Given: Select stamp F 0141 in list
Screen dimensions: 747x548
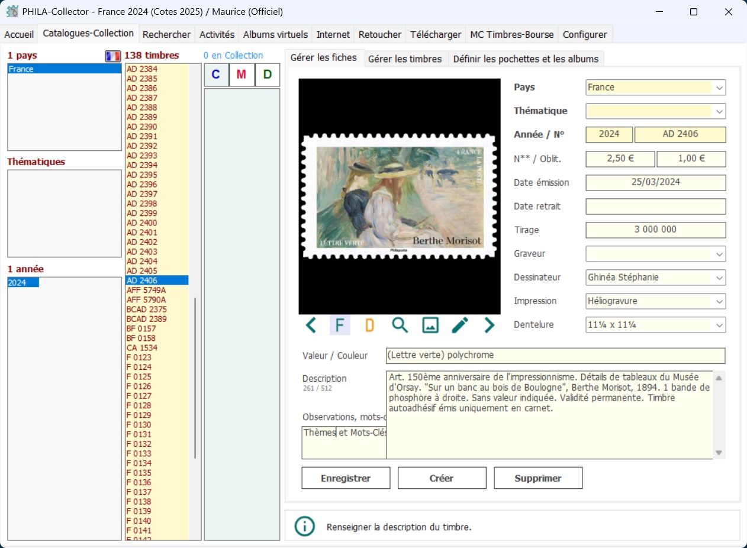Looking at the screenshot, I should point(157,530).
